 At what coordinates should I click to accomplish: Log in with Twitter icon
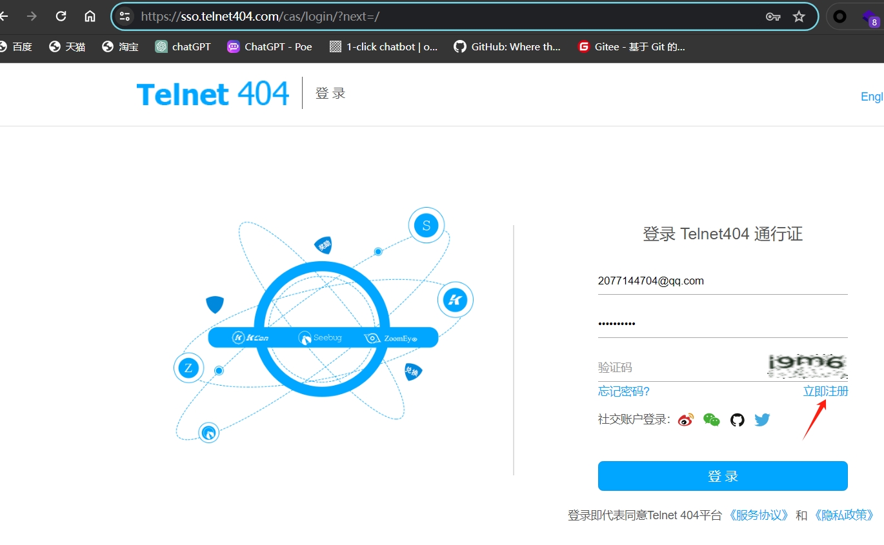(x=763, y=420)
